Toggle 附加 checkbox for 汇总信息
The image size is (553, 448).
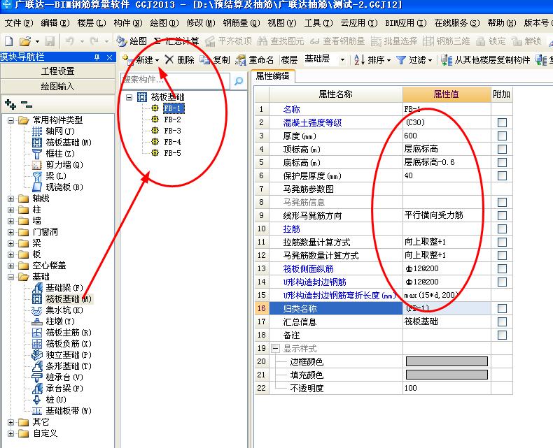[x=502, y=322]
